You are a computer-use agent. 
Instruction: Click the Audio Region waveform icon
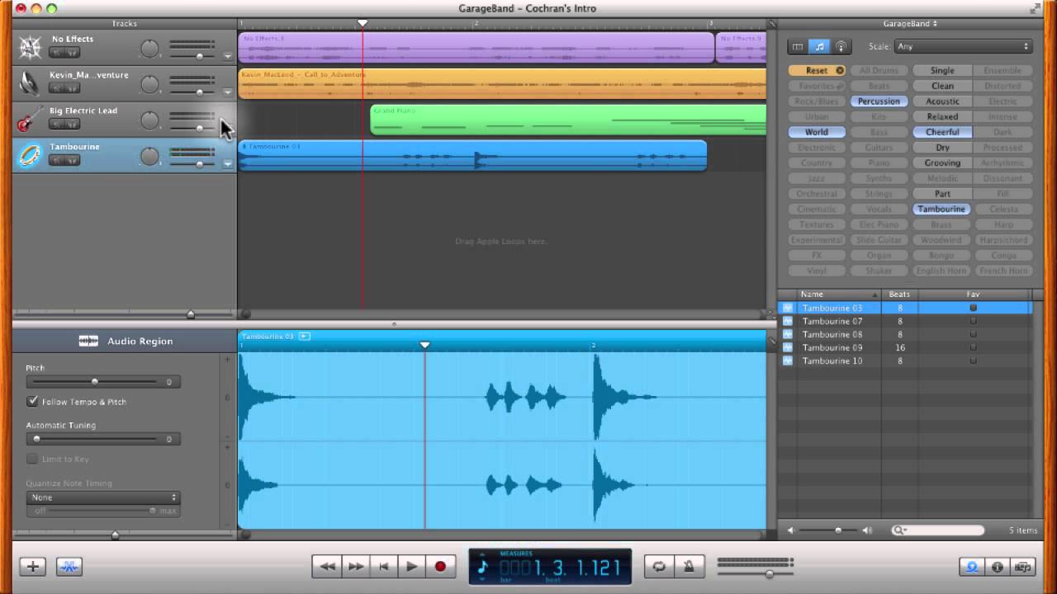point(88,341)
